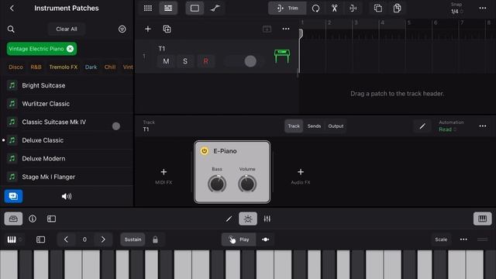Select the Chill tag
496x279 pixels.
(x=110, y=67)
